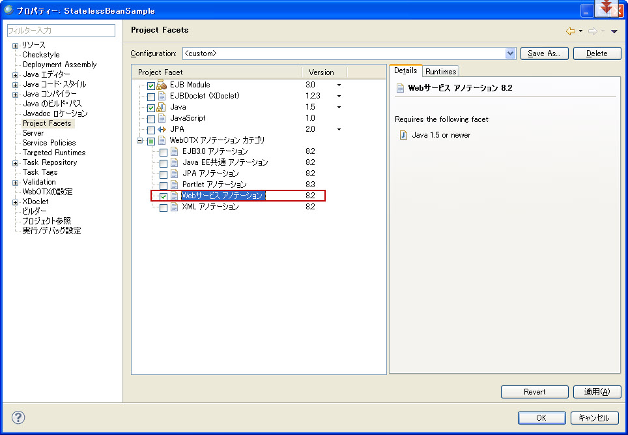Open the Configuration dropdown list
Viewport: 628px width, 435px height.
(511, 53)
